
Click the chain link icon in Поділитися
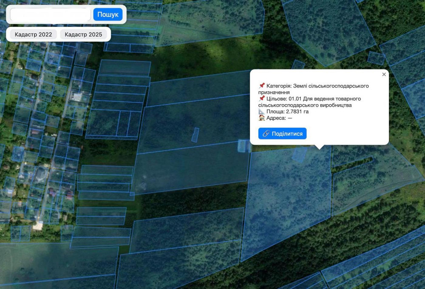click(x=266, y=133)
